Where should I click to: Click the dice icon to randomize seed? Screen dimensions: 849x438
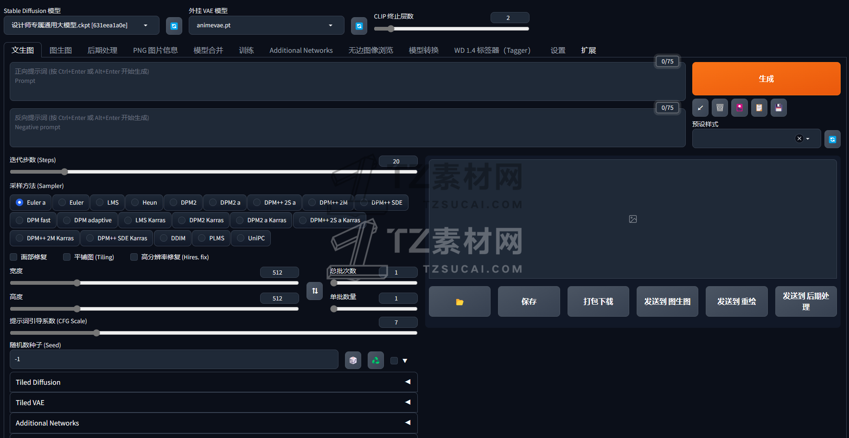point(353,360)
